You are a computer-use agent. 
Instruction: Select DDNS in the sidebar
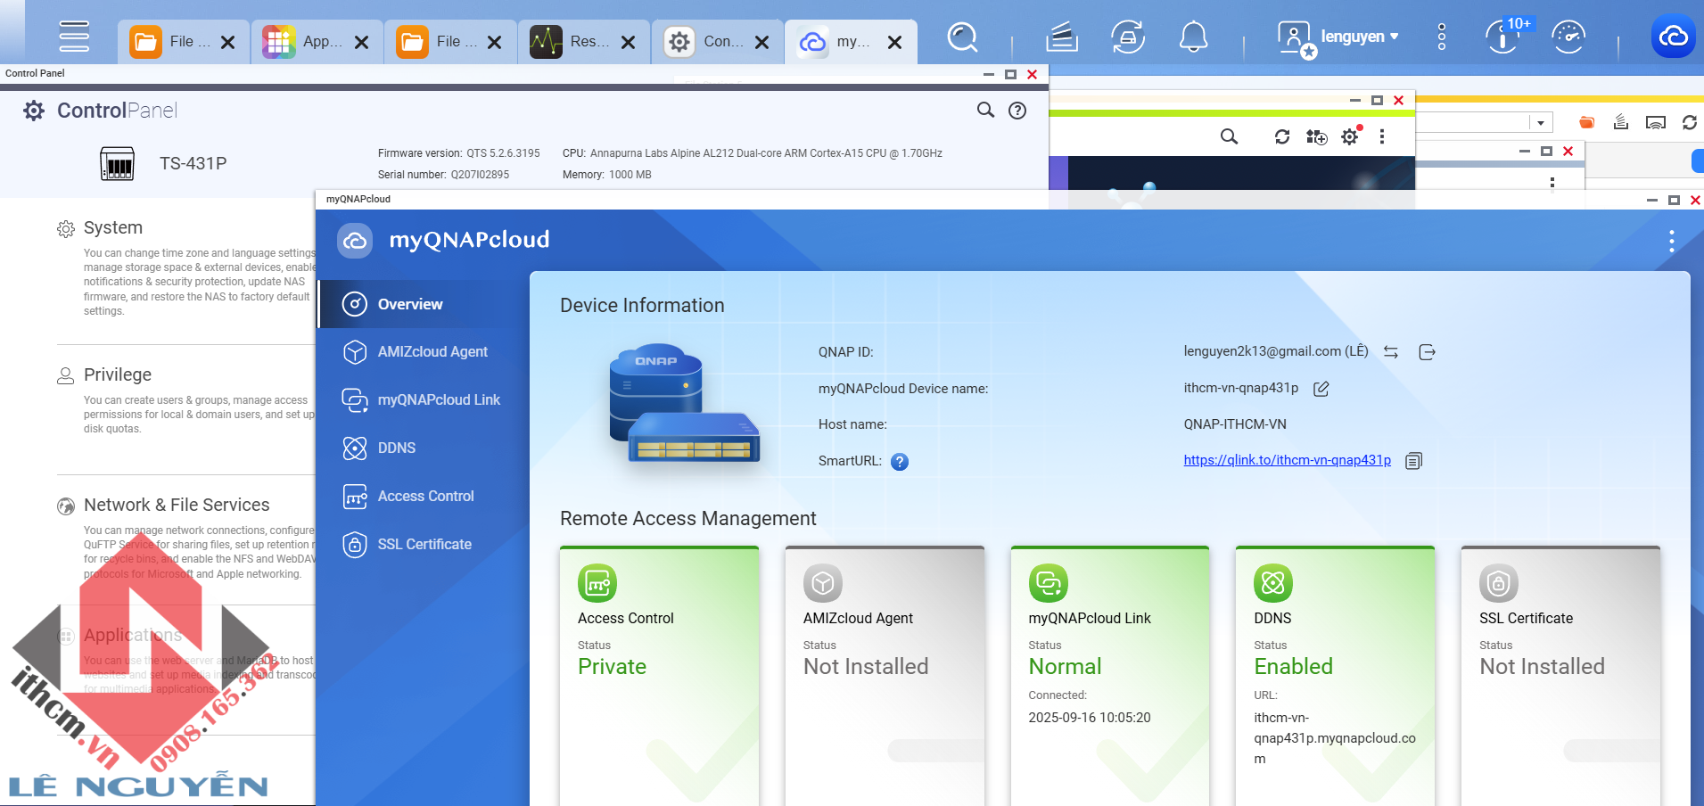(424, 448)
